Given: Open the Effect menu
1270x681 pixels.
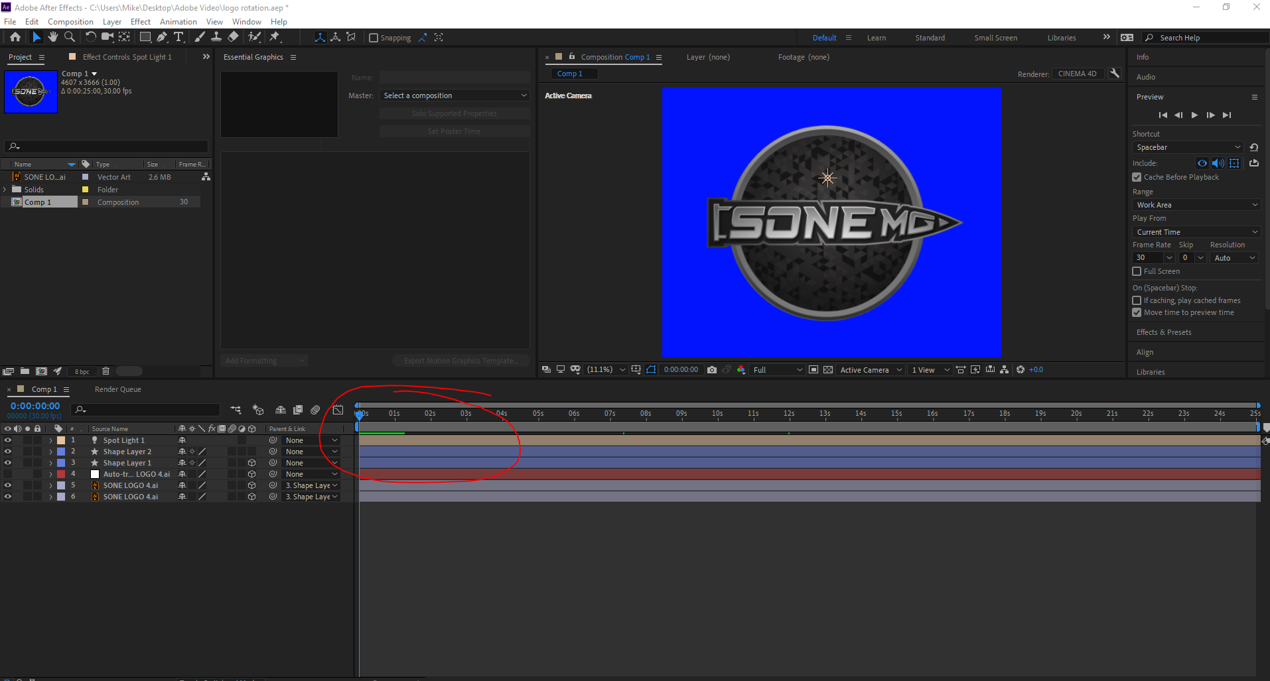Looking at the screenshot, I should (140, 22).
